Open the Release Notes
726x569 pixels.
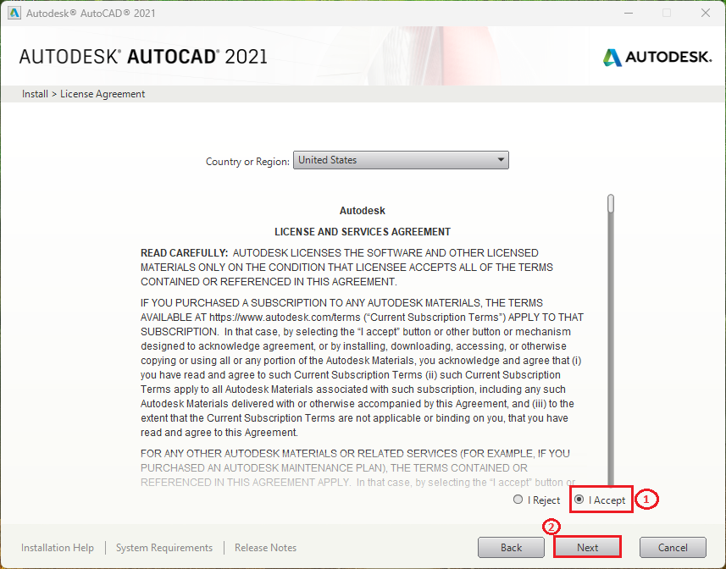[265, 548]
